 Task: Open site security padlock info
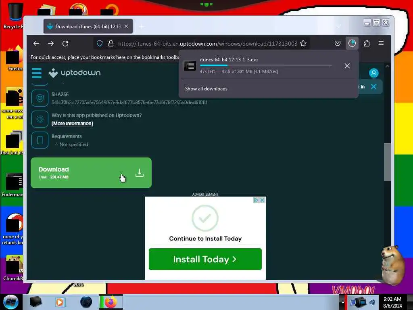111,43
